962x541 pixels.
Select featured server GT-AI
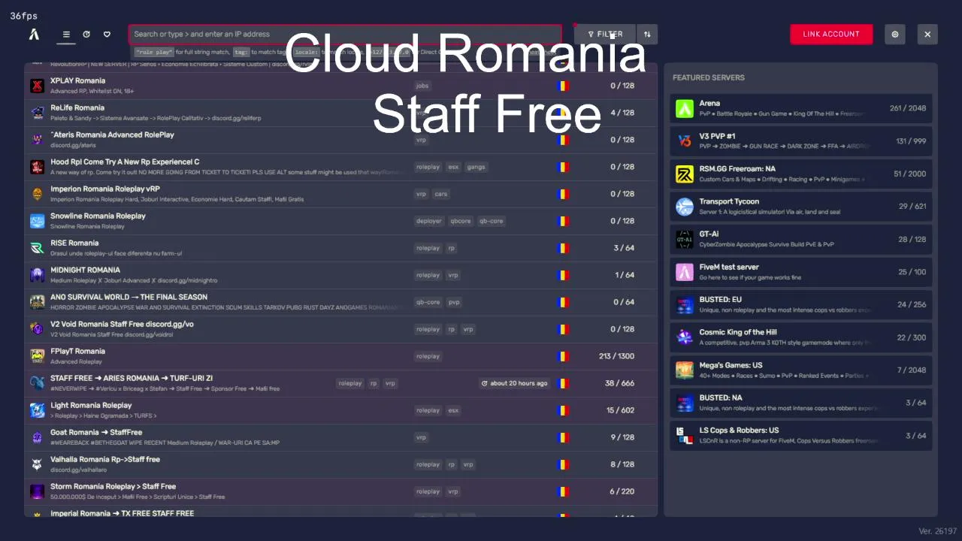click(800, 239)
